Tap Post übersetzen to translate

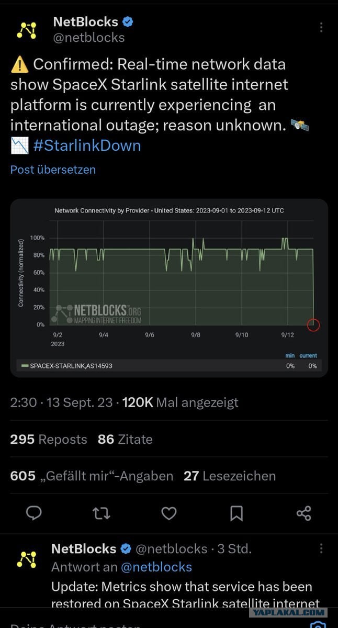tap(53, 170)
